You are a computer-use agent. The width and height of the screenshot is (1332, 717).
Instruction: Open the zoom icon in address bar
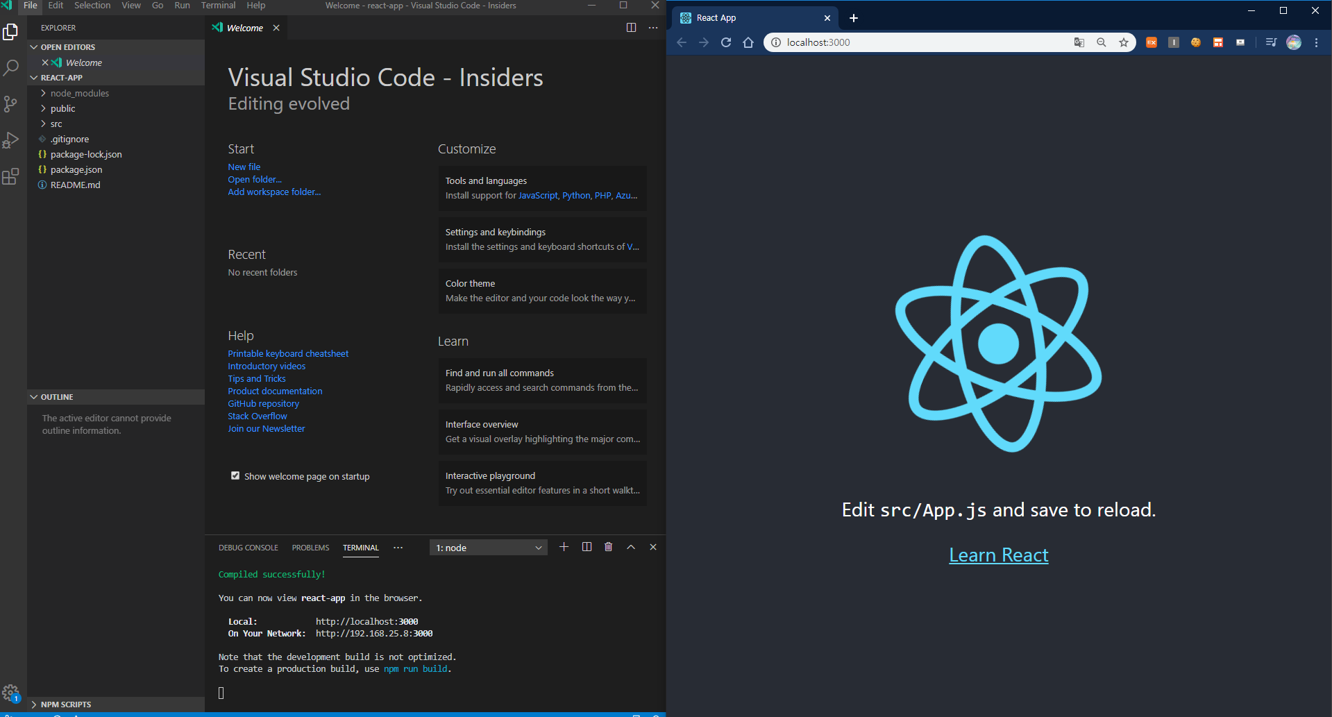[1102, 42]
